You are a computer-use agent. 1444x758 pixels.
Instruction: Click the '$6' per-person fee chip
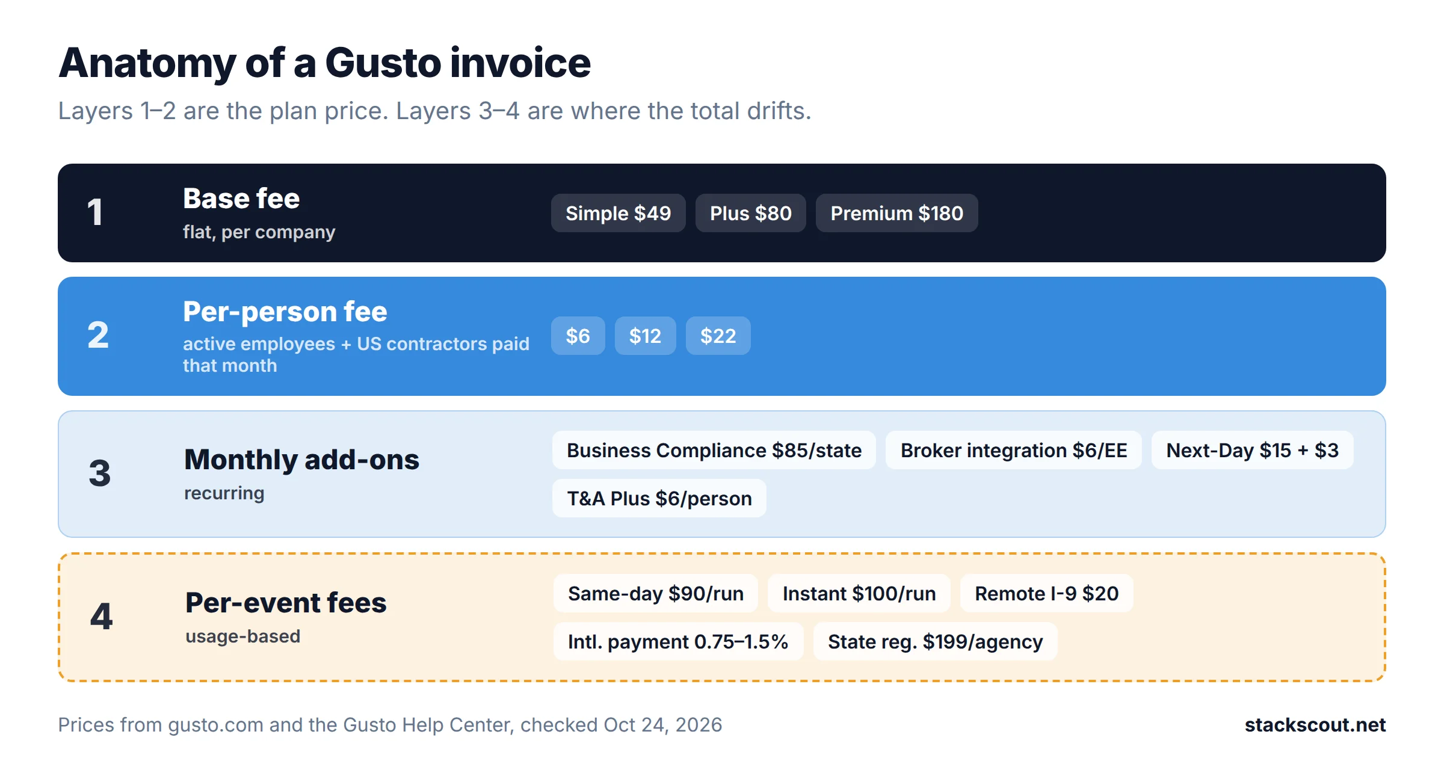click(578, 336)
